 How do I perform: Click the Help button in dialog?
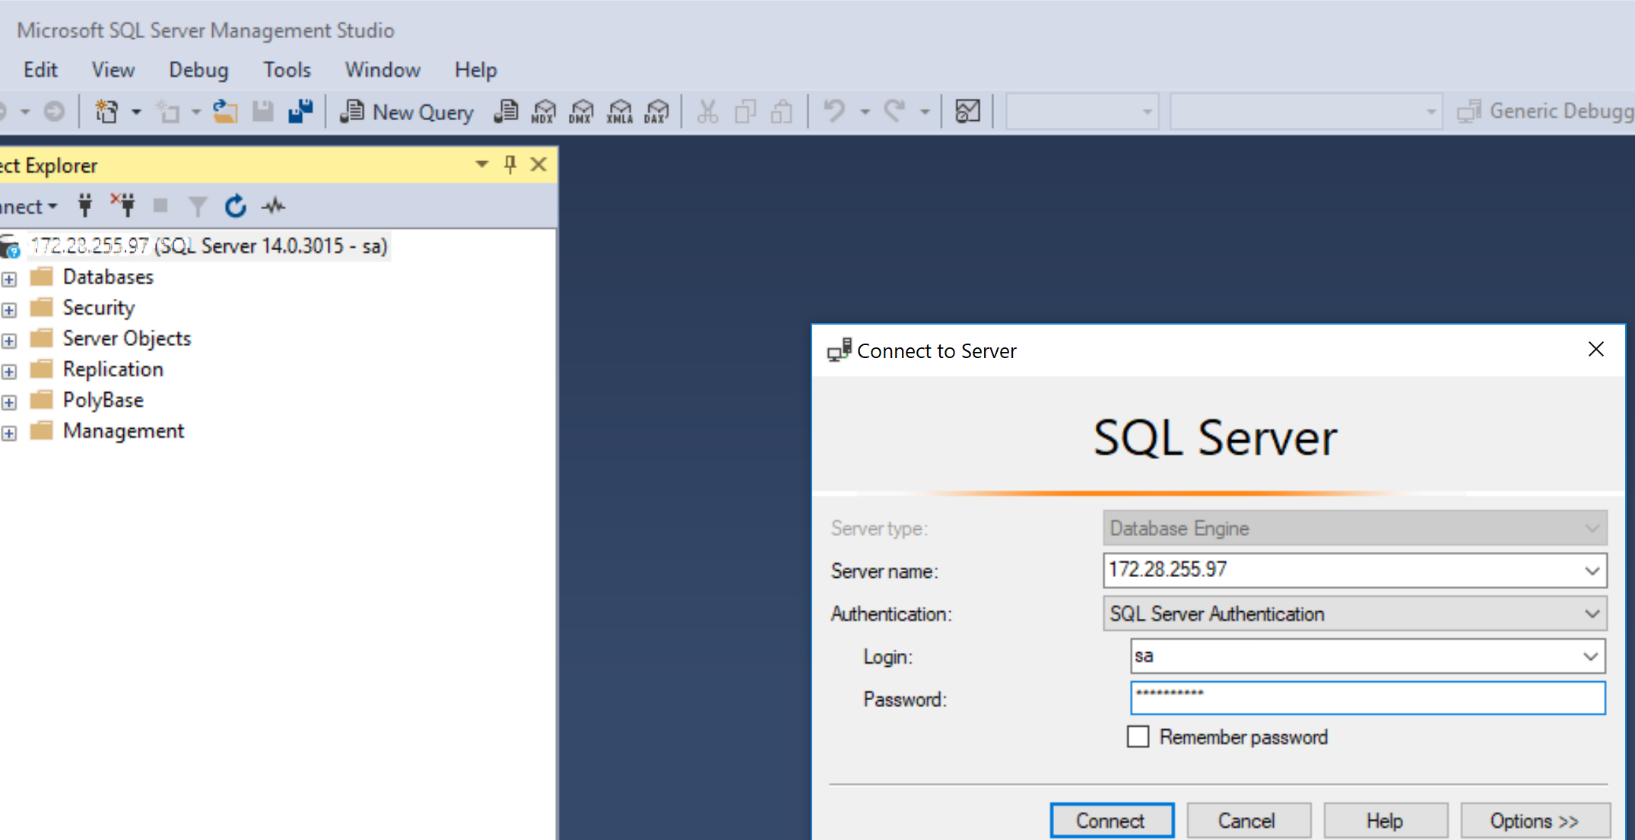click(x=1385, y=820)
